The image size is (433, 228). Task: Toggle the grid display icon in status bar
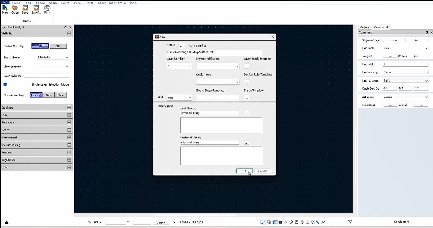[x=275, y=222]
